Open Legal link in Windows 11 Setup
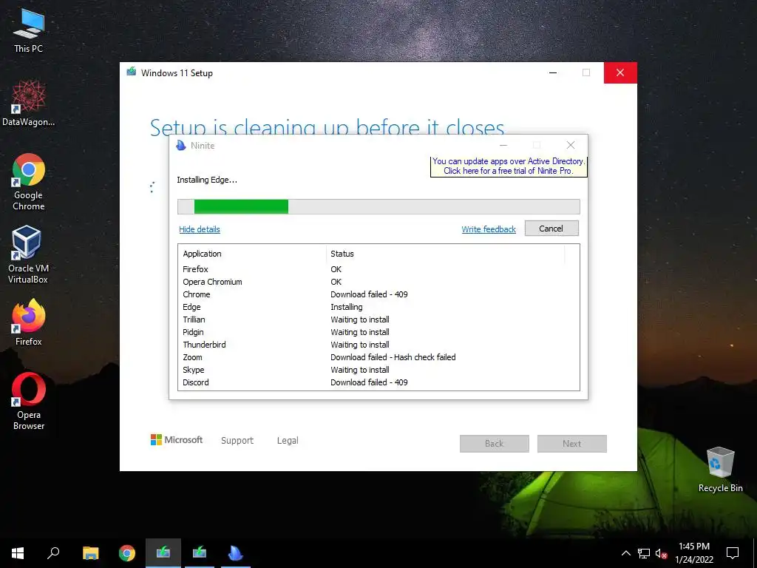The width and height of the screenshot is (757, 568). click(x=288, y=441)
